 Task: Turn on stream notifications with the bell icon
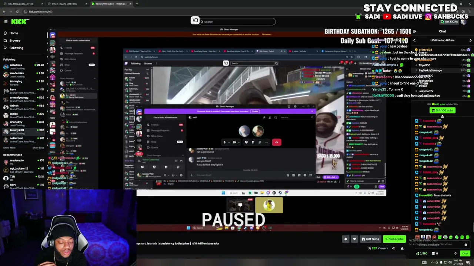tap(346, 239)
